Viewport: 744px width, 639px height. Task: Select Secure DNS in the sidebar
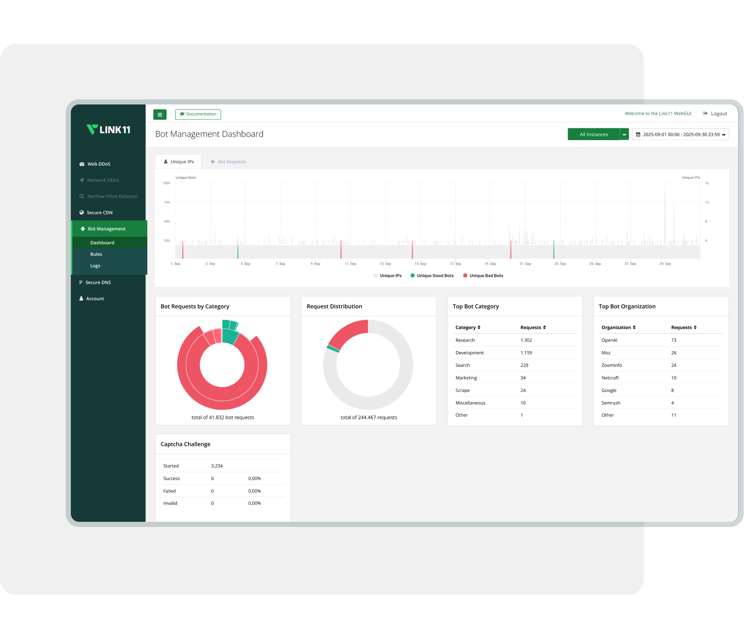pos(98,282)
